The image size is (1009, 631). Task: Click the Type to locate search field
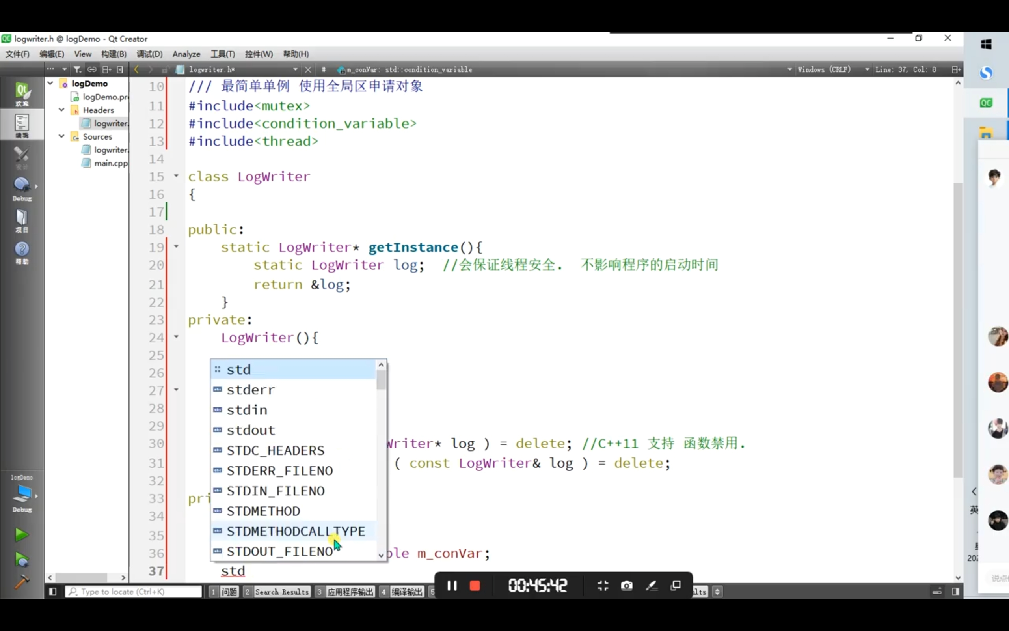[x=134, y=591]
